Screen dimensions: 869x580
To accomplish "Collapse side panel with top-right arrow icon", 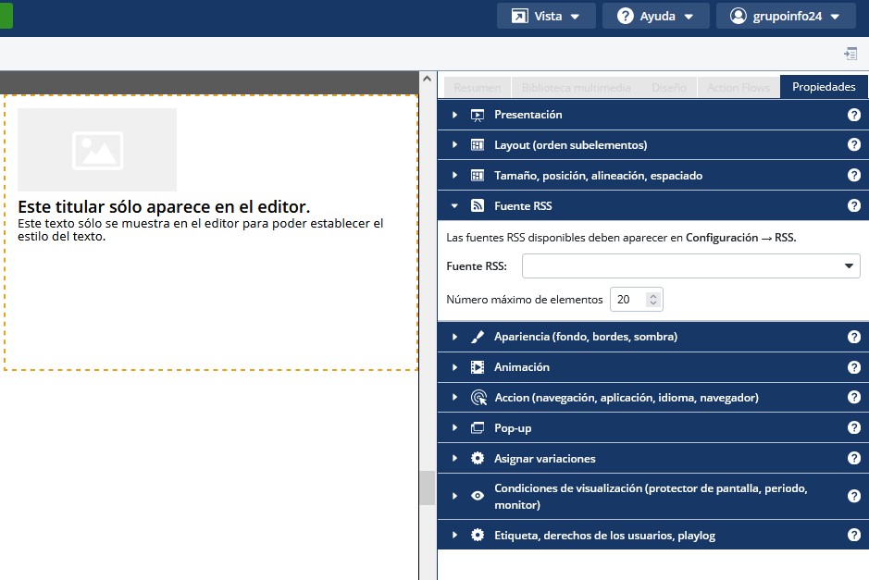I will point(850,54).
